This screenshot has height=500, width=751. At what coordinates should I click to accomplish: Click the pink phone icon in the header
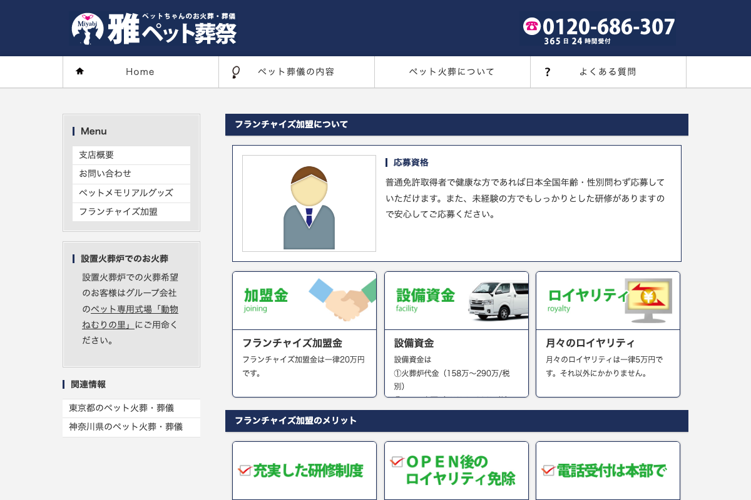[531, 26]
